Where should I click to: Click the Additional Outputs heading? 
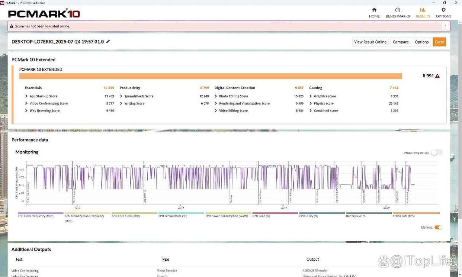coord(31,249)
